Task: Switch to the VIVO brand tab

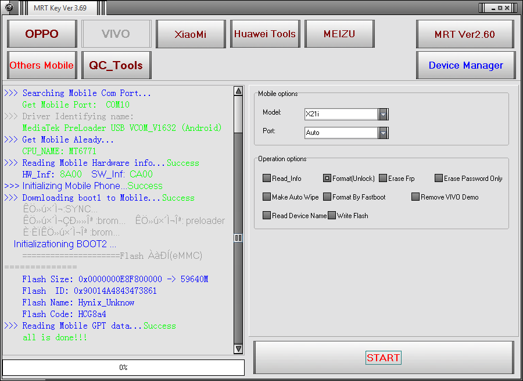Action: coord(116,34)
